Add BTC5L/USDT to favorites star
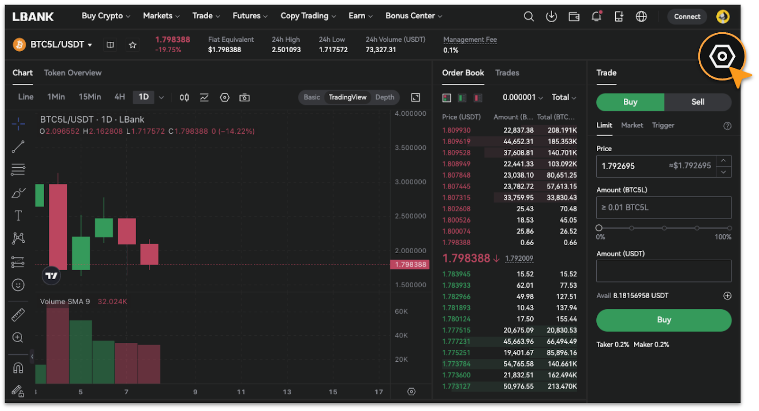Screen dimensions: 759x411 (133, 45)
